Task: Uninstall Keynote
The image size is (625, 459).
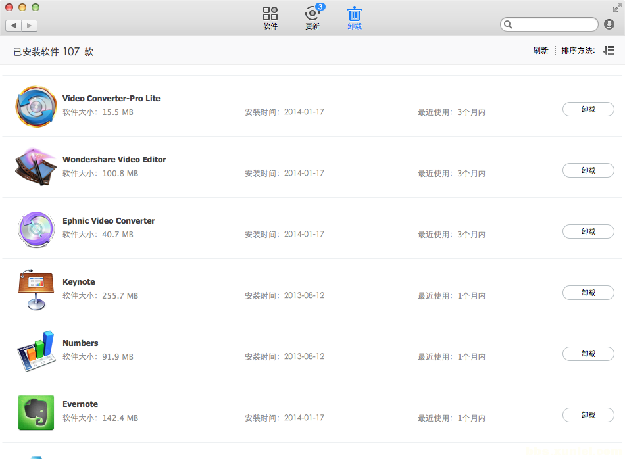Action: click(588, 293)
